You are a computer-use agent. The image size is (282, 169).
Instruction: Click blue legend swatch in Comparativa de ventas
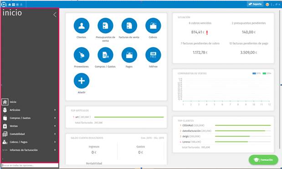[x=254, y=74]
